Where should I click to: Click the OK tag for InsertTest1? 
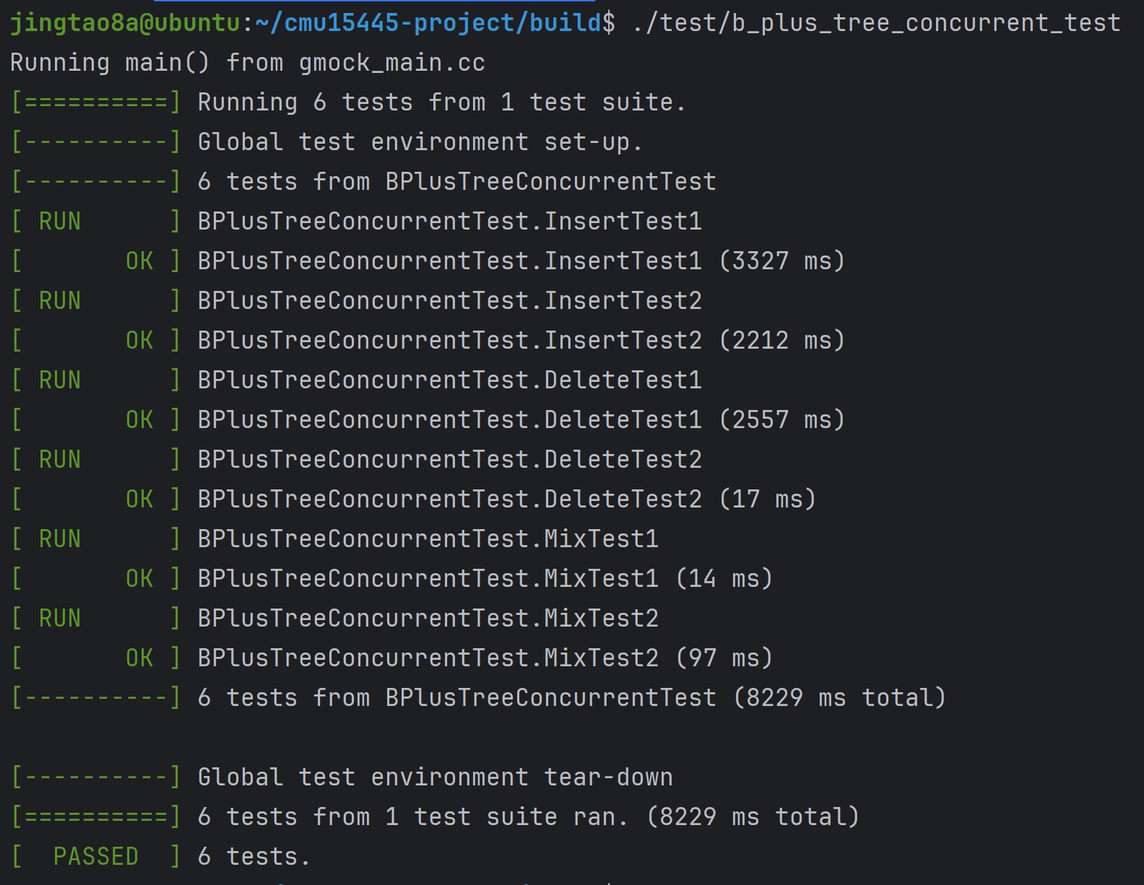pos(139,261)
